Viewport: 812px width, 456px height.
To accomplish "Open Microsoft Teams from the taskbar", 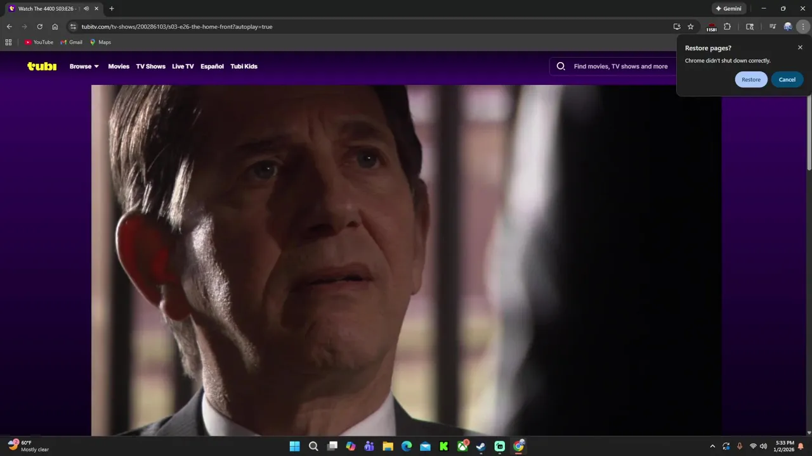I will (369, 446).
